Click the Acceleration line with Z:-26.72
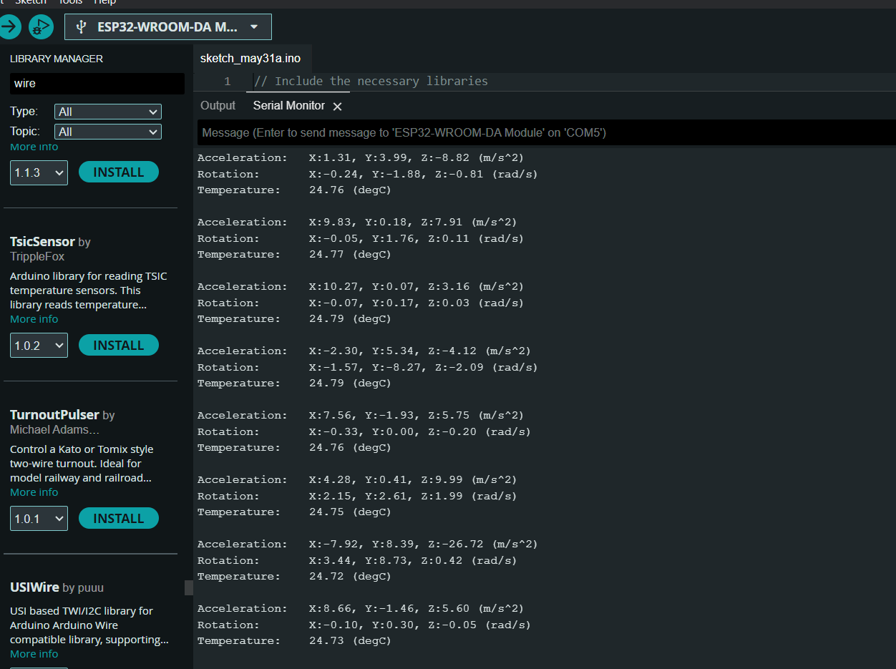This screenshot has width=896, height=669. pos(367,544)
